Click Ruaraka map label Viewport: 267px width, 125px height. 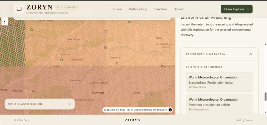click(x=66, y=55)
